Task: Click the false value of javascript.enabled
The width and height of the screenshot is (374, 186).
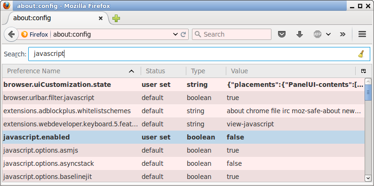Action: [x=235, y=137]
